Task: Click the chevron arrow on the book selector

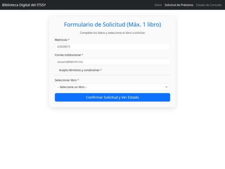Action: 166,87
